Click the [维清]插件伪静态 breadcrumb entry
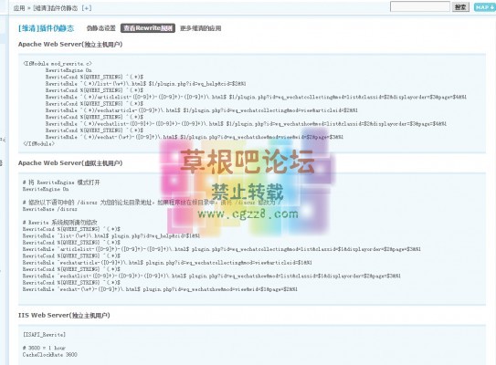The height and width of the screenshot is (365, 496). pyautogui.click(x=56, y=8)
